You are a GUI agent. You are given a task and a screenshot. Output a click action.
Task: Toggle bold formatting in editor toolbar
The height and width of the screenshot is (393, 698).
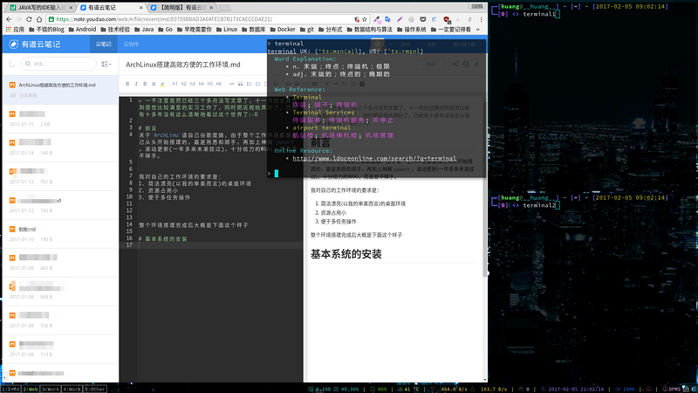point(127,84)
